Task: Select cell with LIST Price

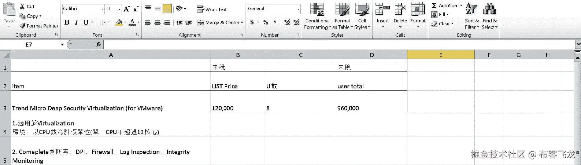Action: tap(238, 81)
